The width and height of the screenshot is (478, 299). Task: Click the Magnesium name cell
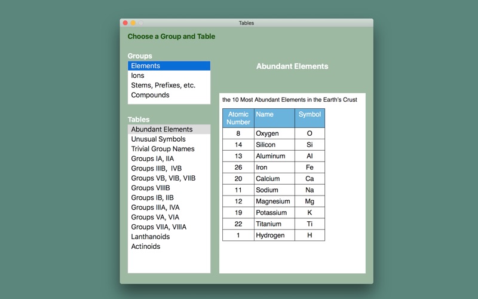[x=274, y=201]
